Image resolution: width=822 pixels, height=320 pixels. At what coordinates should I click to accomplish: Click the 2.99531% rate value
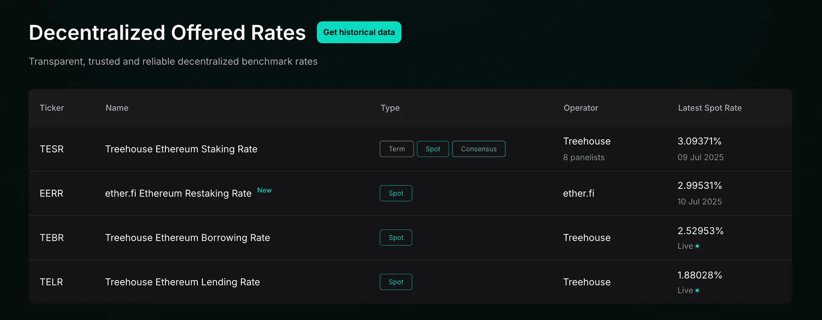[x=700, y=185]
